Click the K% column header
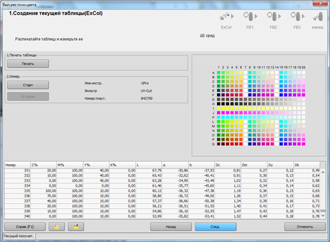 123,165
